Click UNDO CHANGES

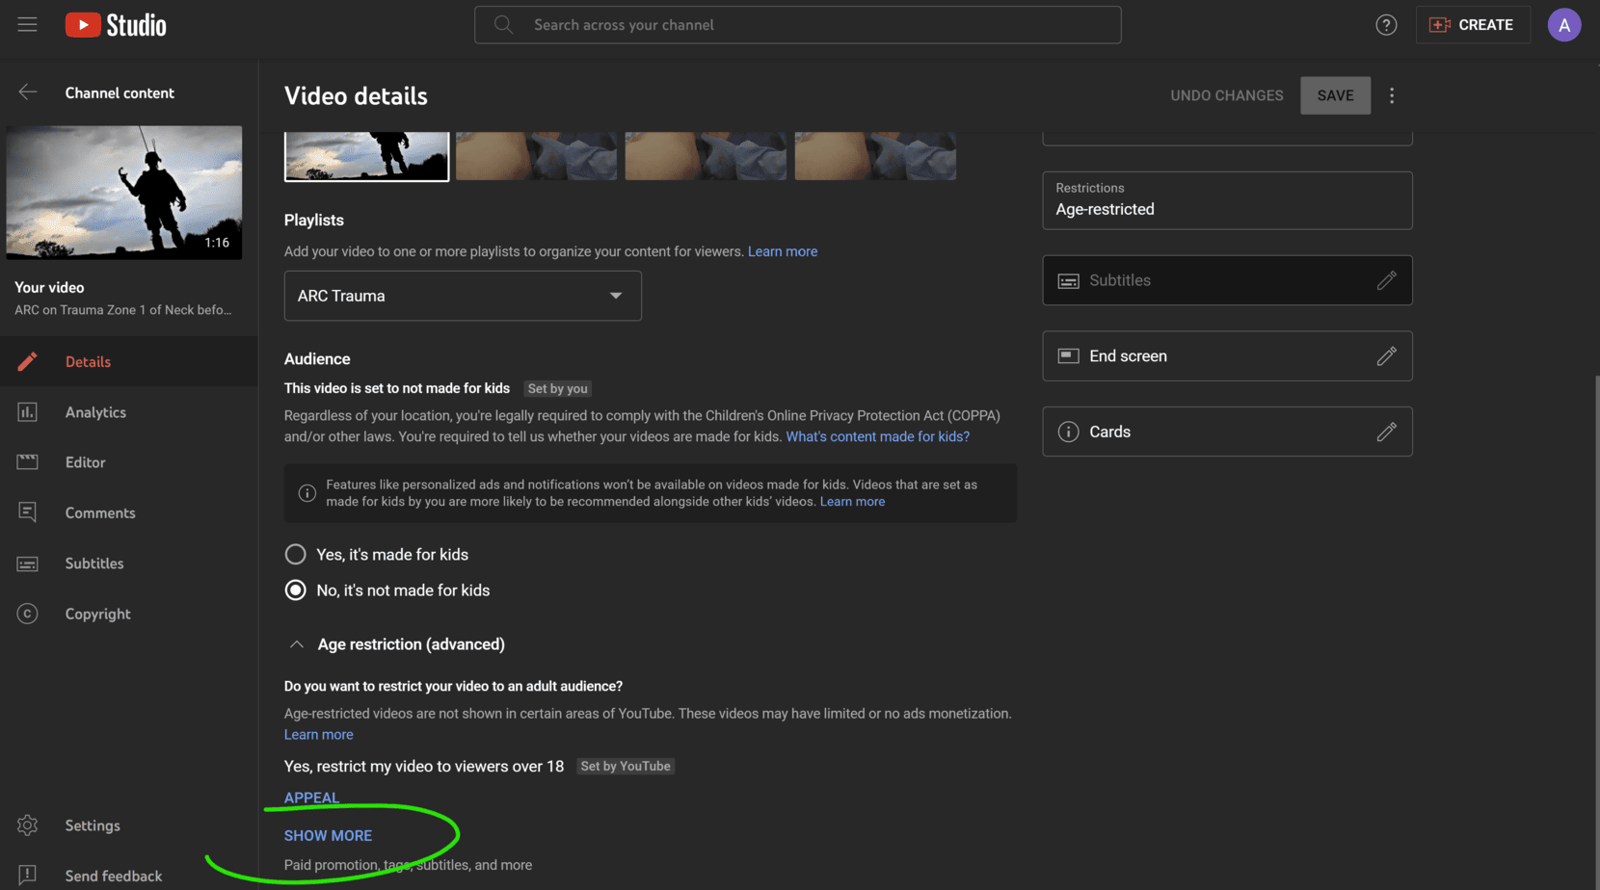tap(1226, 95)
